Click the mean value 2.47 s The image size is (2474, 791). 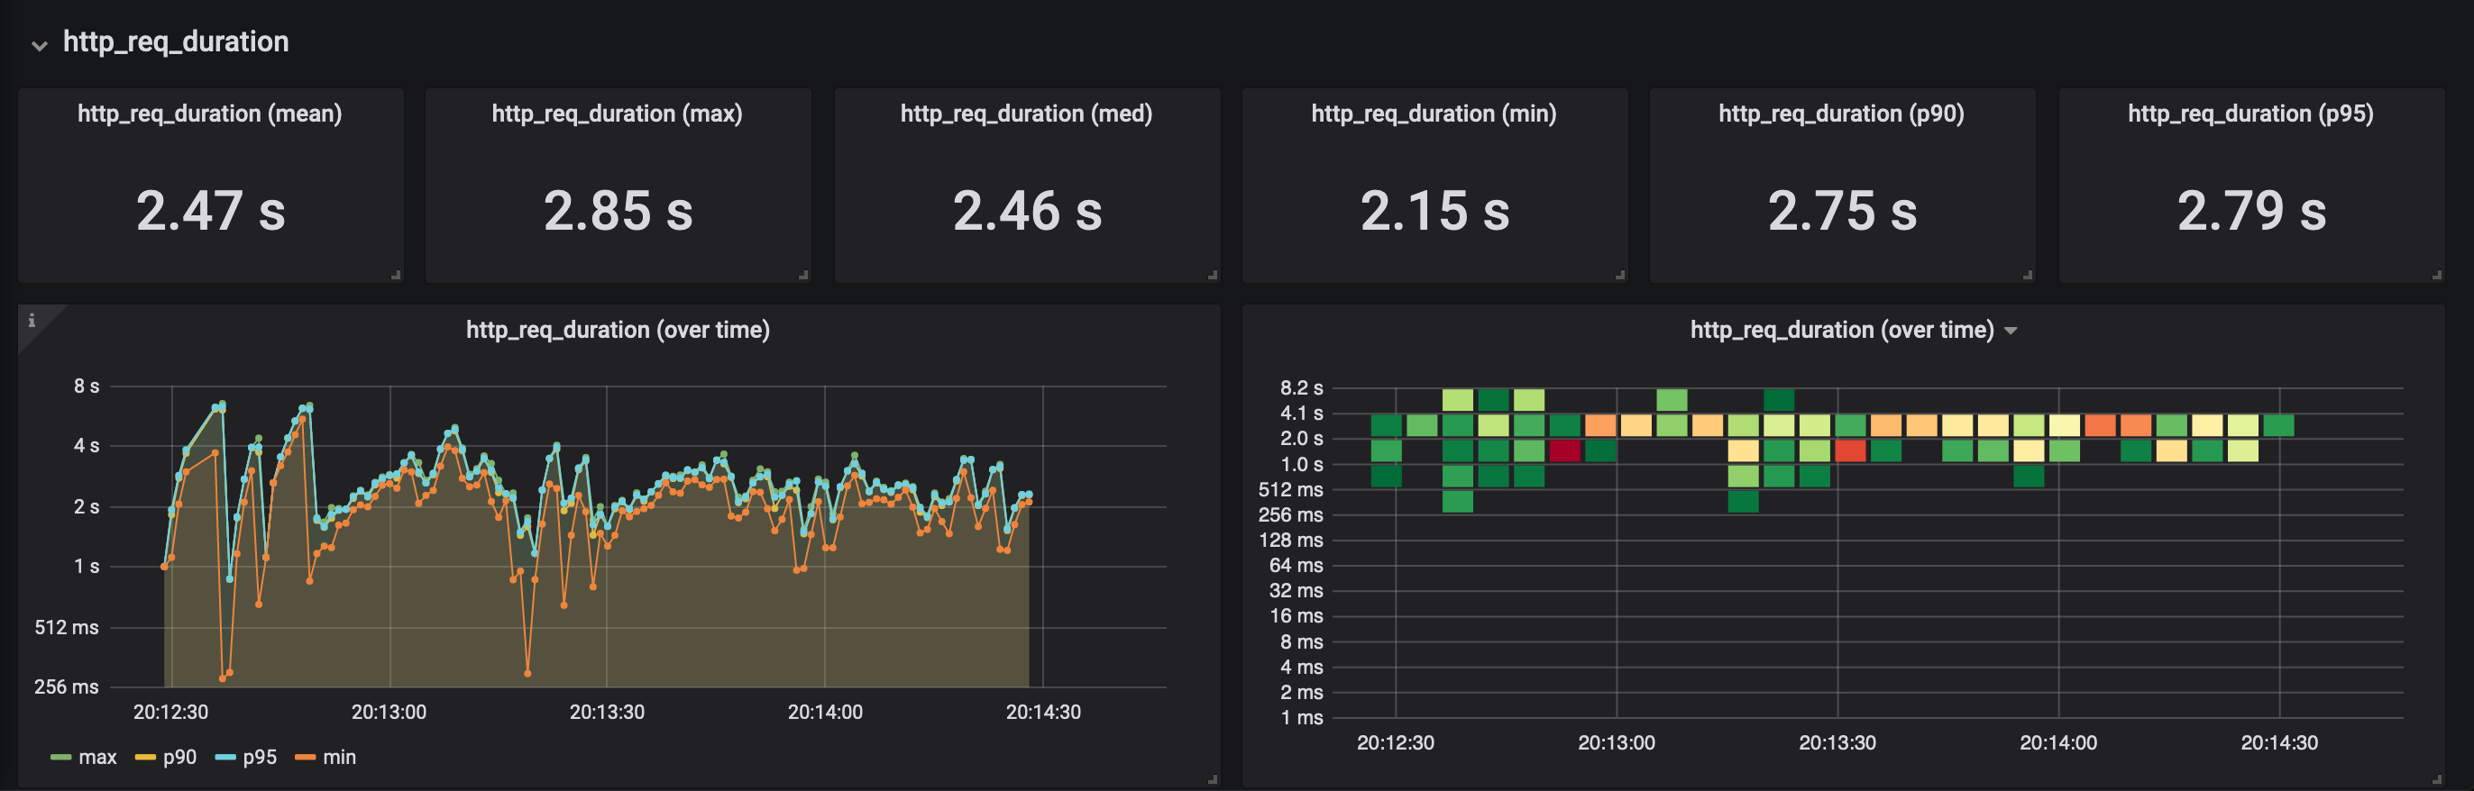point(210,211)
